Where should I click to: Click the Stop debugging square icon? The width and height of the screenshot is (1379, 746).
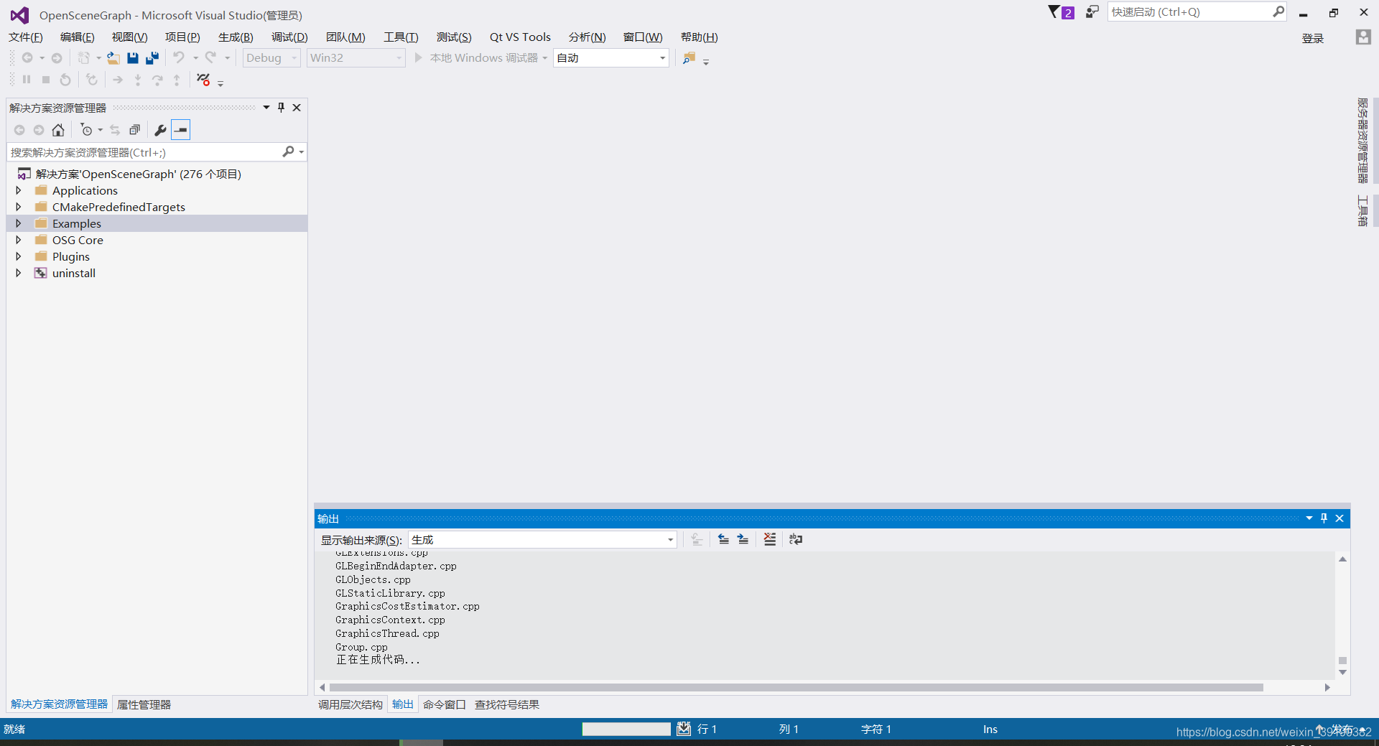[46, 80]
